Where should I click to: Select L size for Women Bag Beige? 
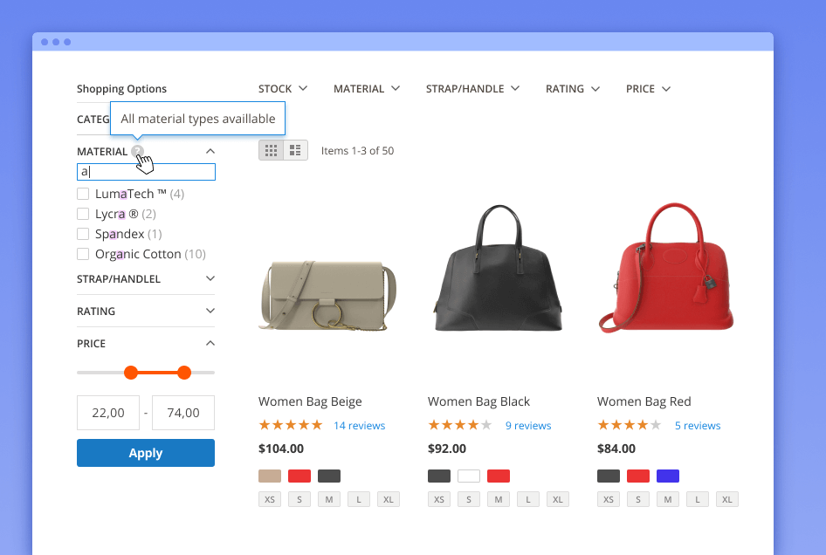[359, 500]
